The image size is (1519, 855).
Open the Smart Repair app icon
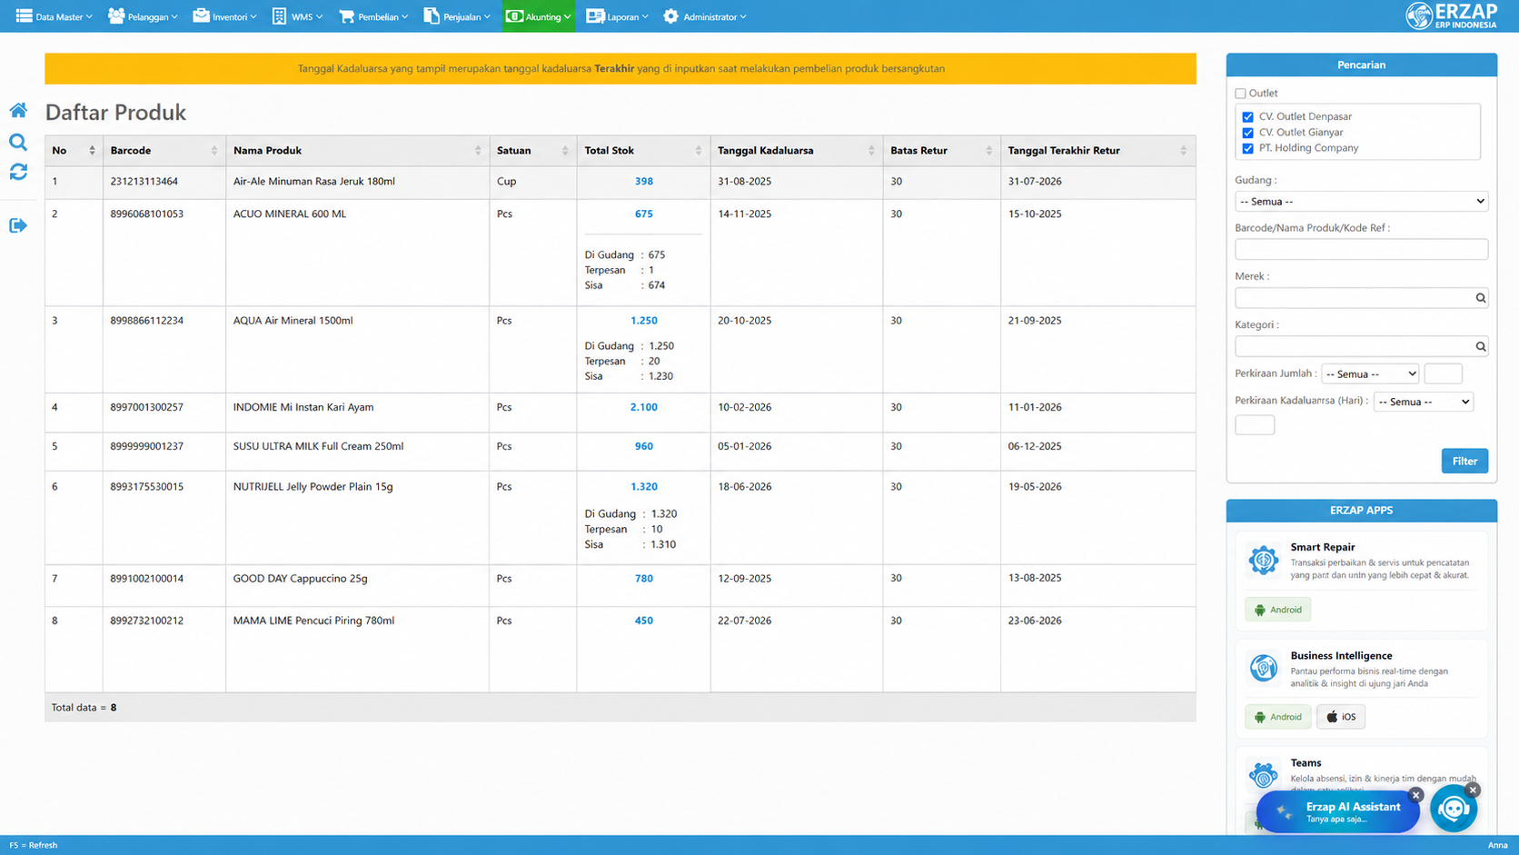pos(1263,561)
